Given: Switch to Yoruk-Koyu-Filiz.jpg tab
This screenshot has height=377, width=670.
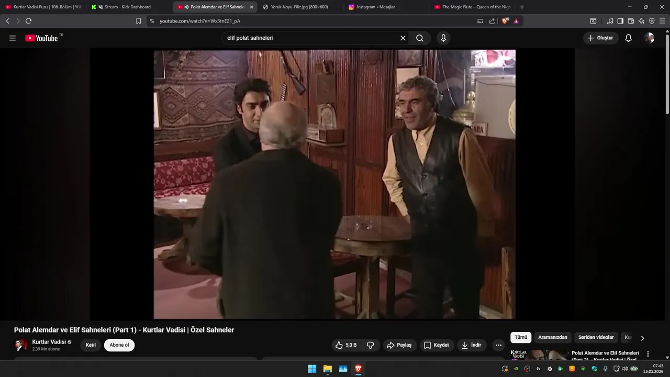Looking at the screenshot, I should coord(300,7).
